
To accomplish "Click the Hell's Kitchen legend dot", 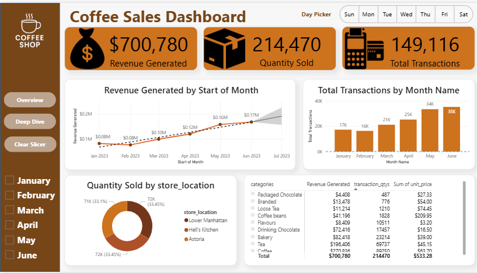I will (186, 229).
